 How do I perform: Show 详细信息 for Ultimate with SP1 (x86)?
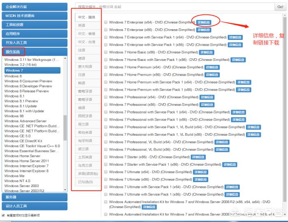[232, 194]
